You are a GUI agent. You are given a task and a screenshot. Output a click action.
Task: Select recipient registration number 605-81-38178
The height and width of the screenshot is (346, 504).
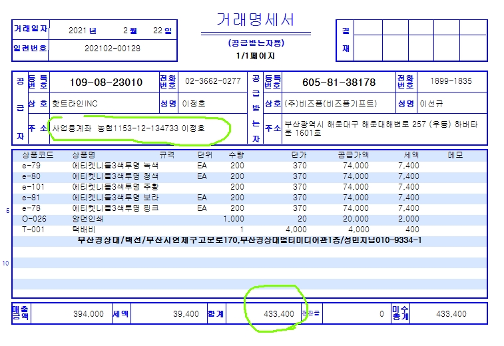339,83
